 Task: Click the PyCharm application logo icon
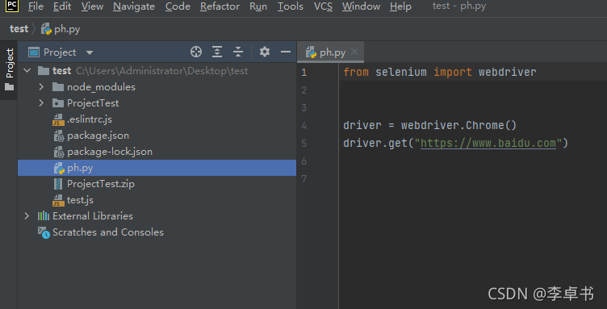click(12, 6)
